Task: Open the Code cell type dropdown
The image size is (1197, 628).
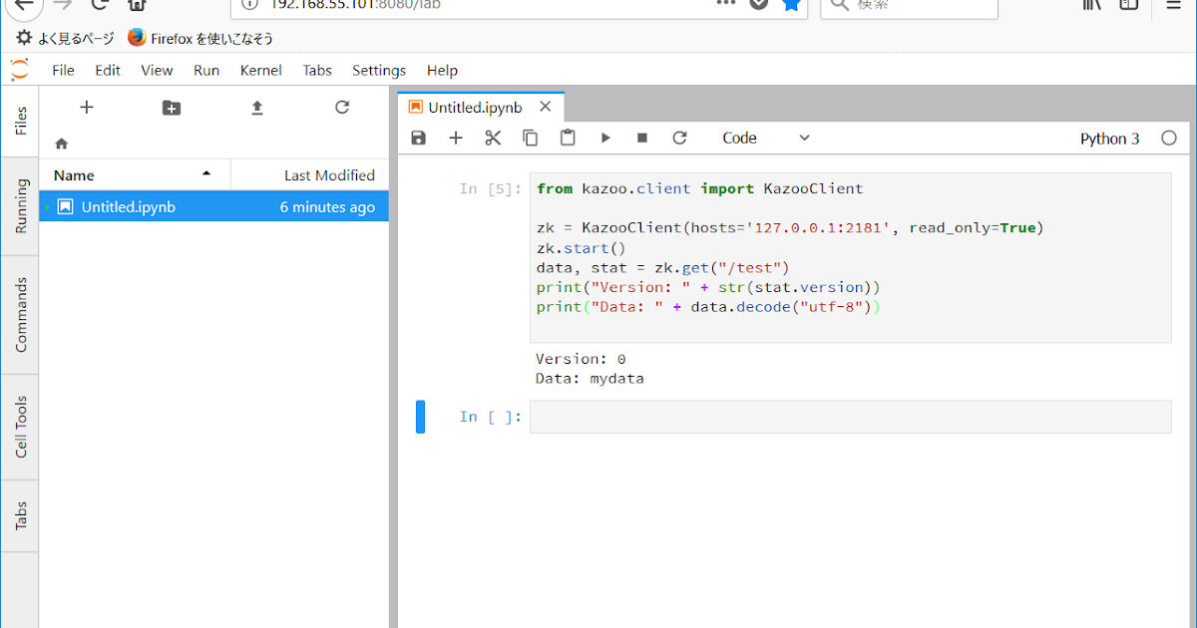Action: pyautogui.click(x=766, y=138)
